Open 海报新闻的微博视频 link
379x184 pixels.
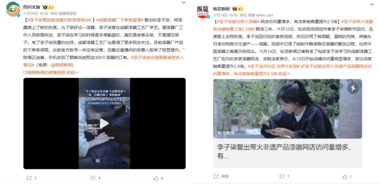44,73
